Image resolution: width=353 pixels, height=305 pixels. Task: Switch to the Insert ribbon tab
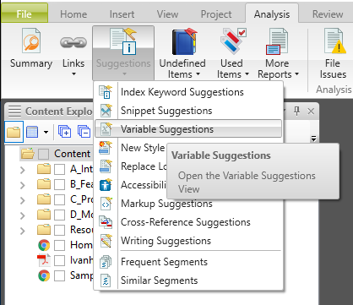coord(122,14)
